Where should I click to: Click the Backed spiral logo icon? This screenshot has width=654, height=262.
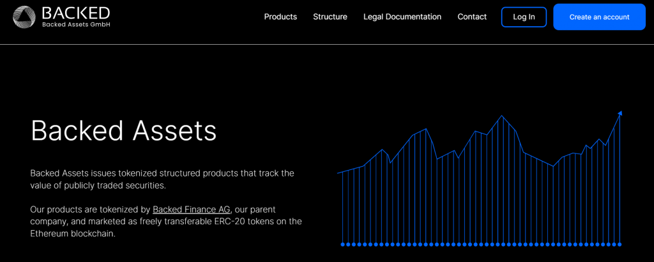tap(25, 17)
